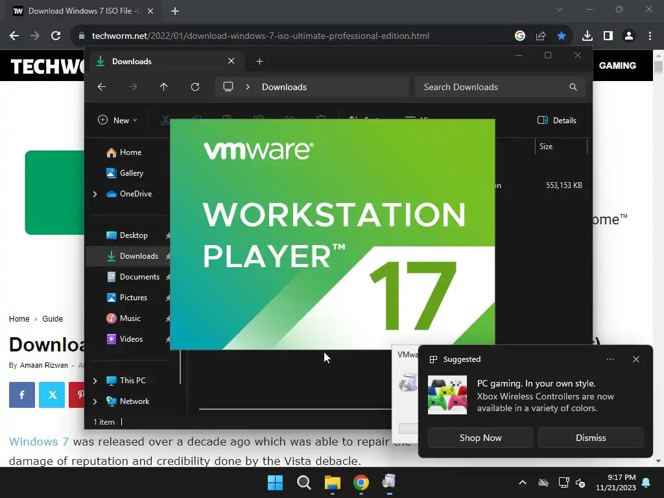Sort by the Size column header

(561, 147)
